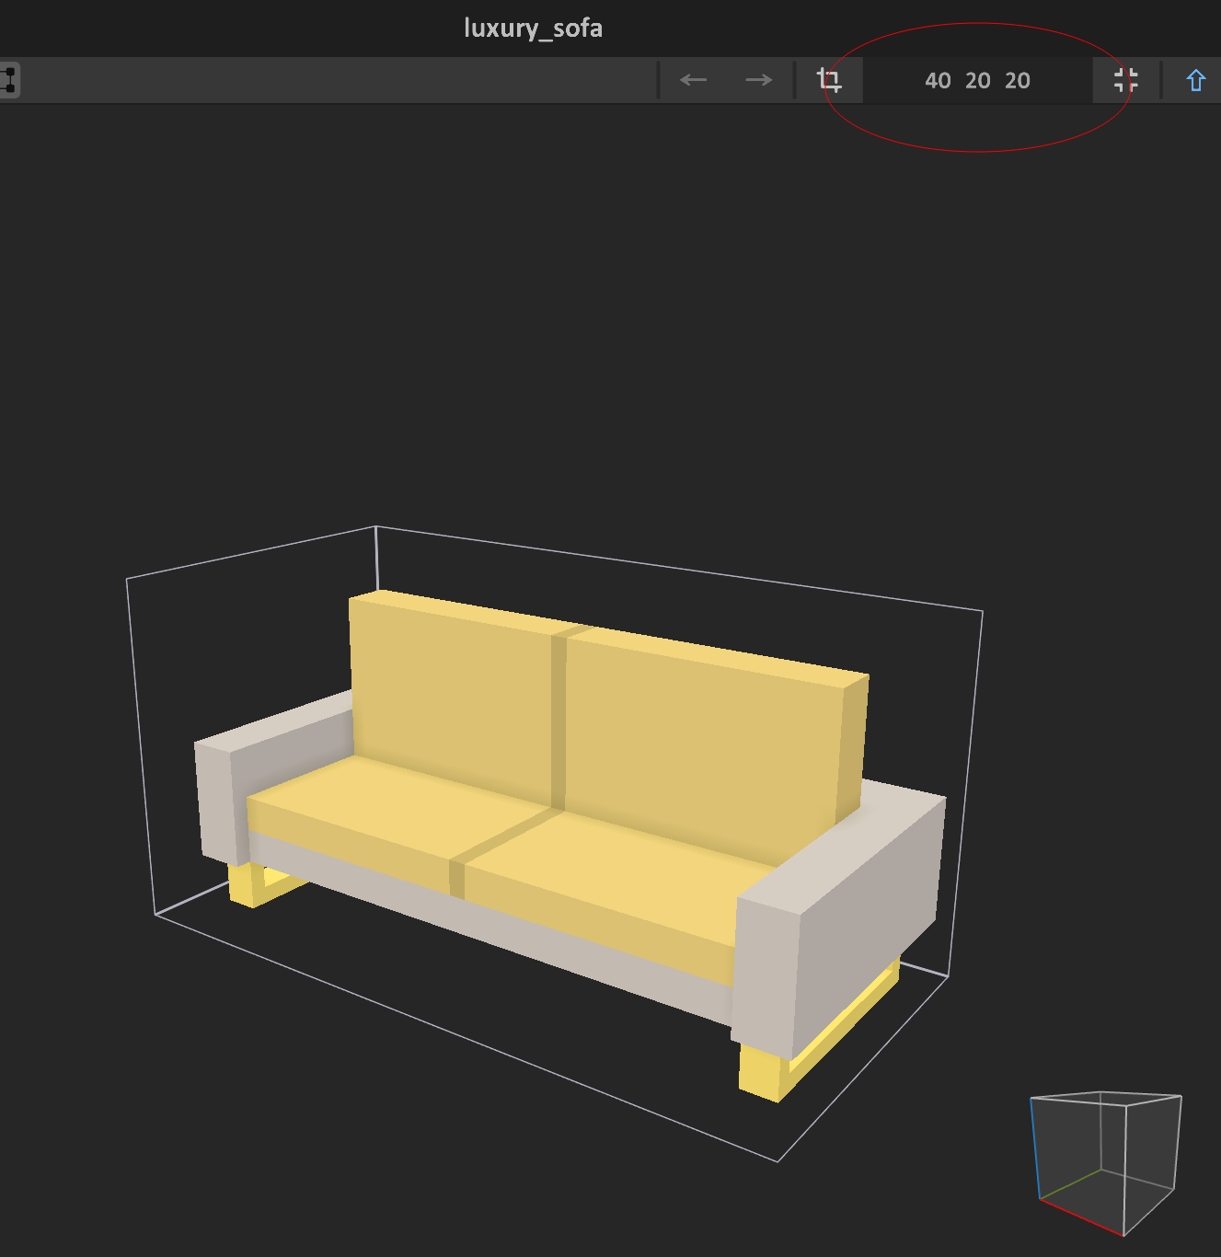Click the right seat cushion of the sofa
The image size is (1221, 1257).
616,874
